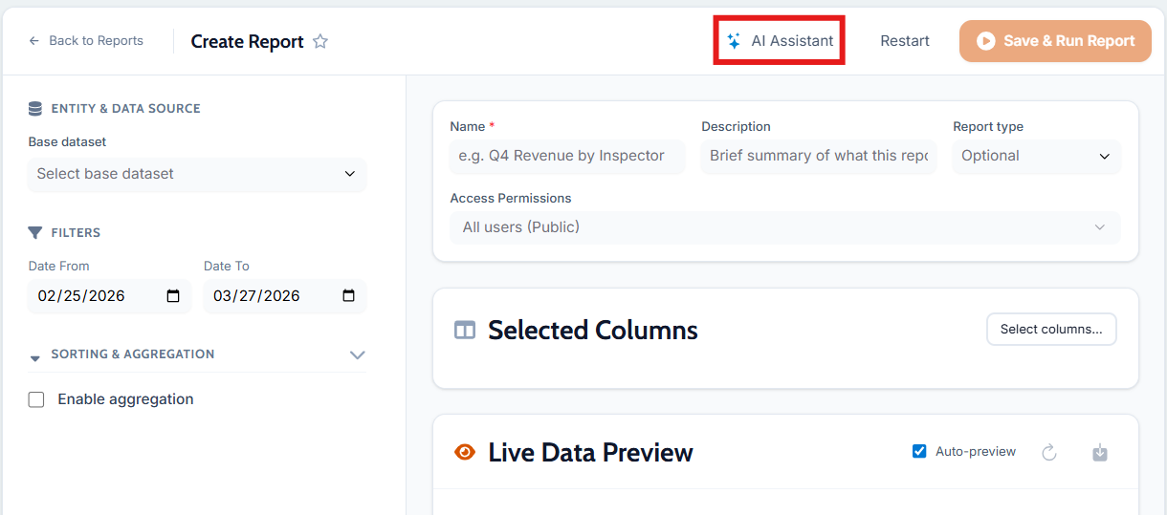Click the Selected Columns table icon
Image resolution: width=1167 pixels, height=515 pixels.
tap(465, 331)
